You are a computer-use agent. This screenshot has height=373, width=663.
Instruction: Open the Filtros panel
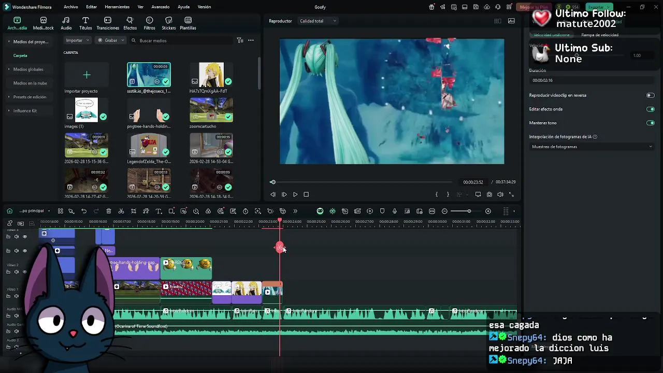(x=149, y=23)
